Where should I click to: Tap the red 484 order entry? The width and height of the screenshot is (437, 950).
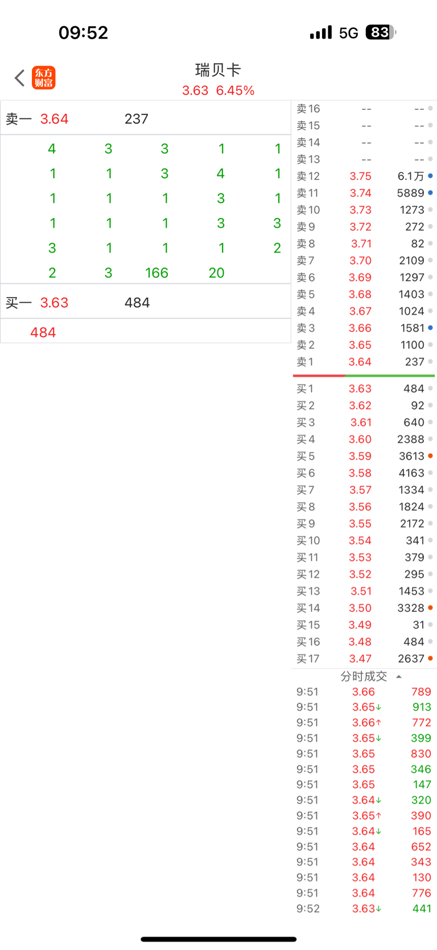[x=43, y=332]
